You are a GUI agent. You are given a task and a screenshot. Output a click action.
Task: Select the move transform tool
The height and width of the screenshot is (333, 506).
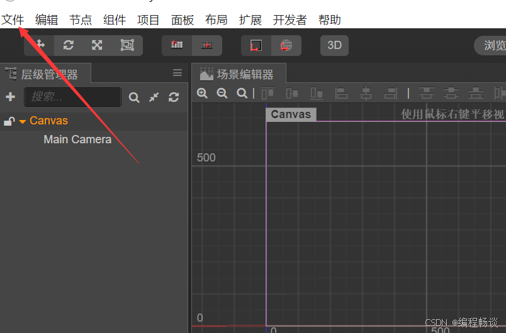[39, 45]
